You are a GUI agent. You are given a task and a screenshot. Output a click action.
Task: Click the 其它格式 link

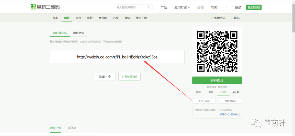211,87
